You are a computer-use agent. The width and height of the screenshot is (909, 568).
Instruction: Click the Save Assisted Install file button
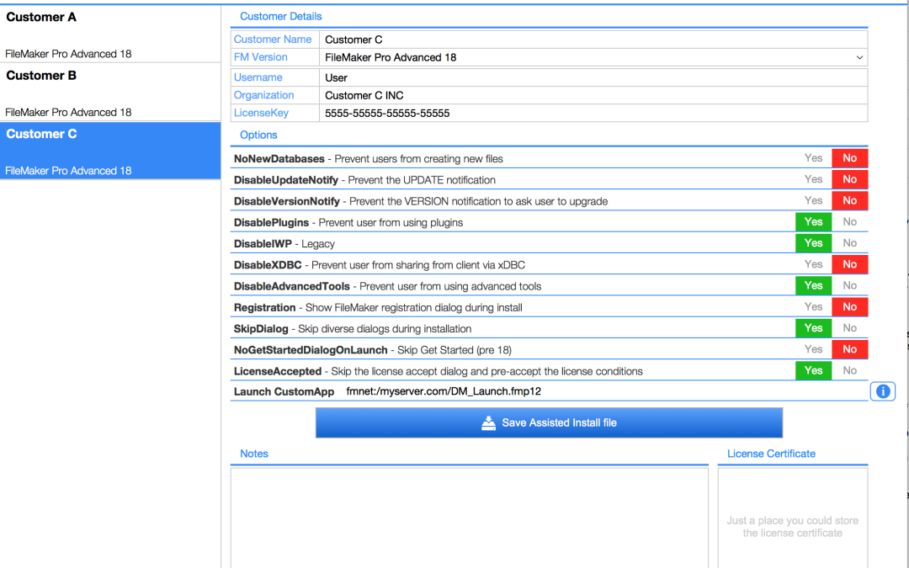click(549, 422)
